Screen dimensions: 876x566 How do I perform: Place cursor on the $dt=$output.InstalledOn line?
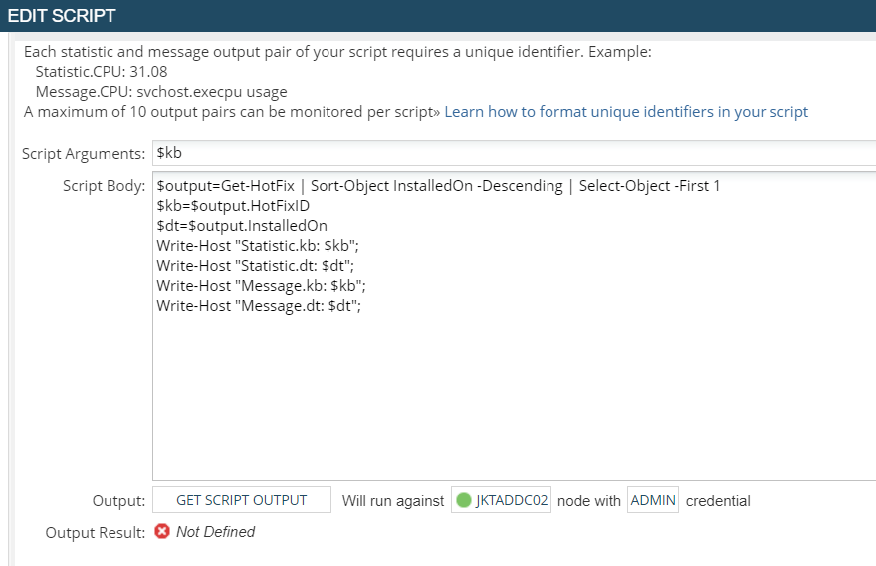242,226
